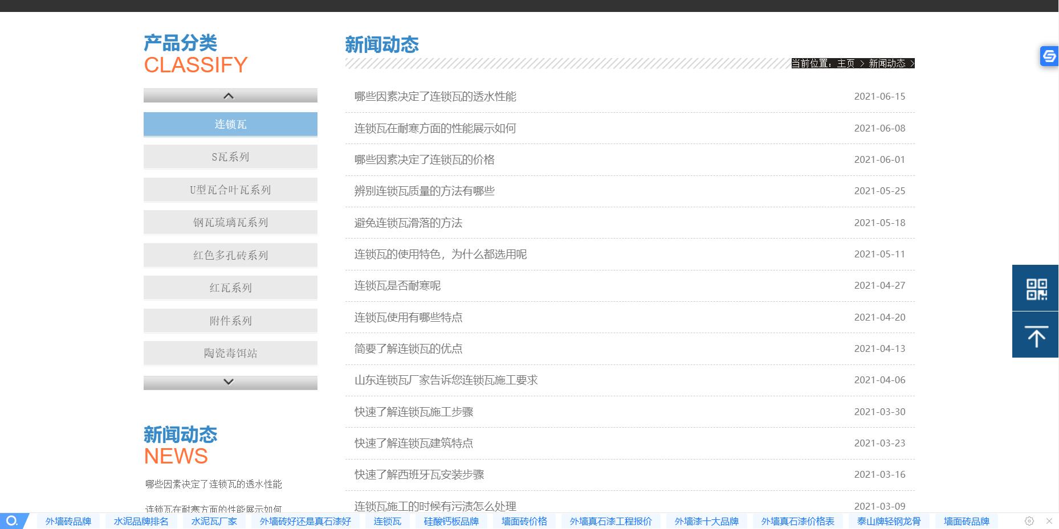Click bottom keyword 水泥瓦厂家
The width and height of the screenshot is (1059, 529).
[214, 521]
